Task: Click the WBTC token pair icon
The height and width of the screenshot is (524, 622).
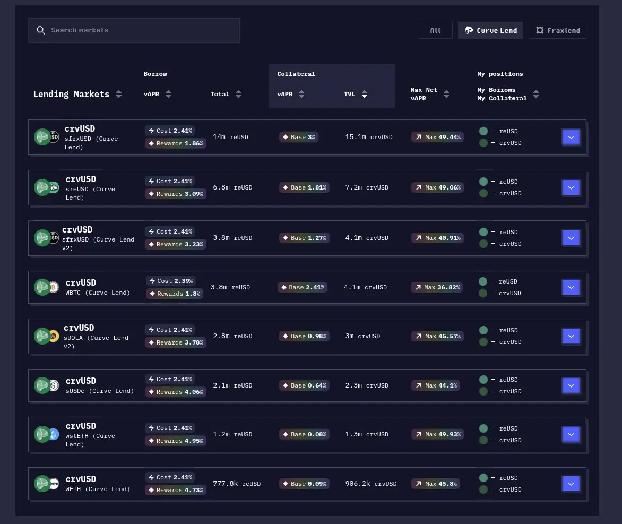Action: pyautogui.click(x=46, y=287)
